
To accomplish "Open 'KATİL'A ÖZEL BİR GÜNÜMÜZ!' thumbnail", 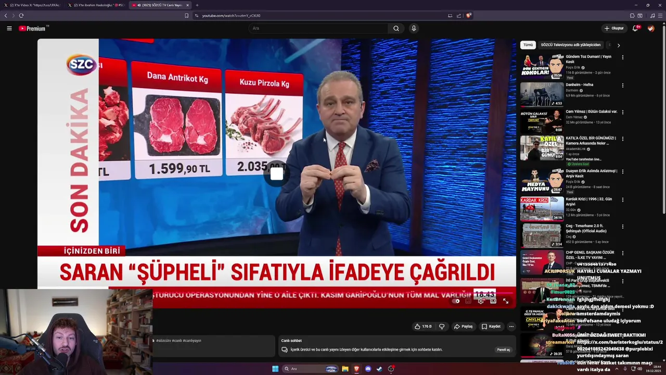I will click(542, 147).
